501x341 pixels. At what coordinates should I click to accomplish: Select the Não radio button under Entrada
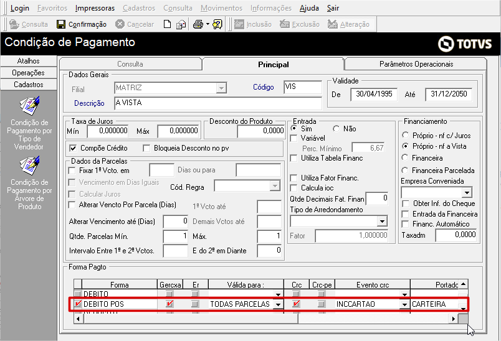[x=336, y=129]
